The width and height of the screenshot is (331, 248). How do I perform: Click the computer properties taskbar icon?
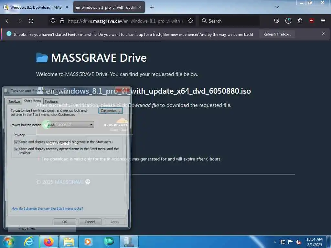129,242
